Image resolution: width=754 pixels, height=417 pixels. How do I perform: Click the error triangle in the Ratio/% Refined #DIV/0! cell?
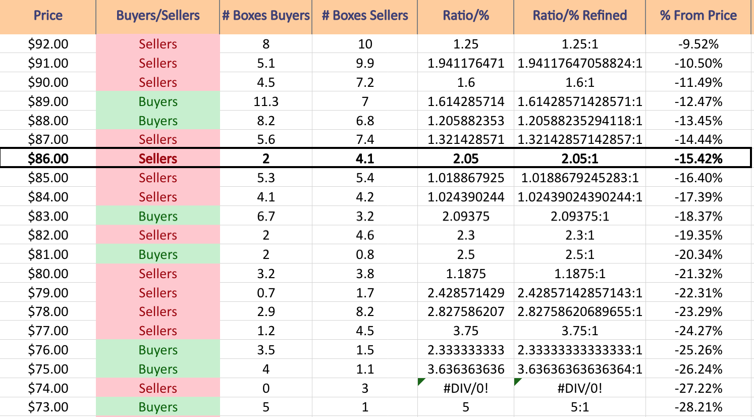click(517, 381)
